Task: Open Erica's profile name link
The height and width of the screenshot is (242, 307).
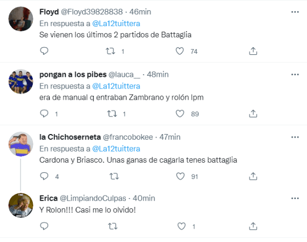Action: tap(48, 198)
